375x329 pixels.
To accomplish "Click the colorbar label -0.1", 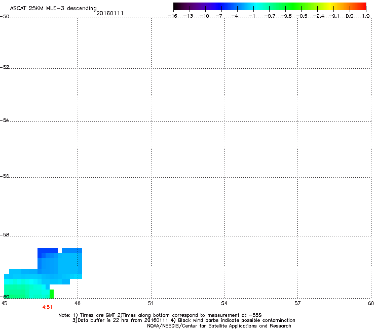I will (334, 16).
